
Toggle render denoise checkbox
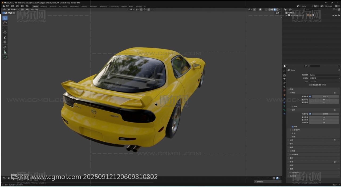(293, 127)
